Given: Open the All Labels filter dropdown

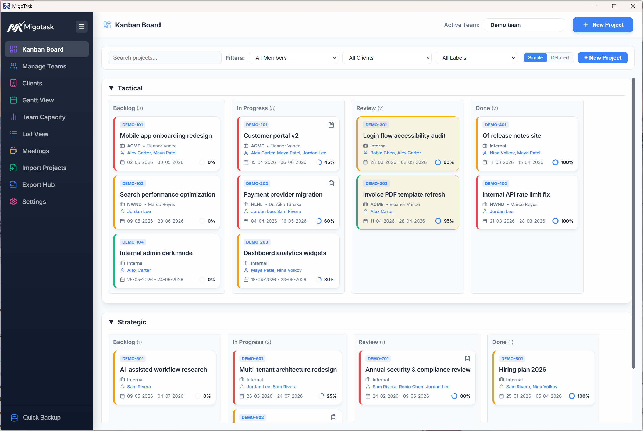Looking at the screenshot, I should tap(476, 58).
